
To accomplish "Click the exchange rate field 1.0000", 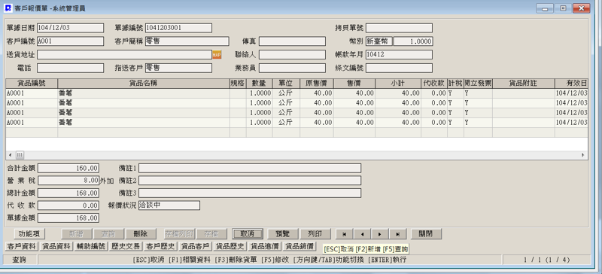I will pyautogui.click(x=413, y=41).
